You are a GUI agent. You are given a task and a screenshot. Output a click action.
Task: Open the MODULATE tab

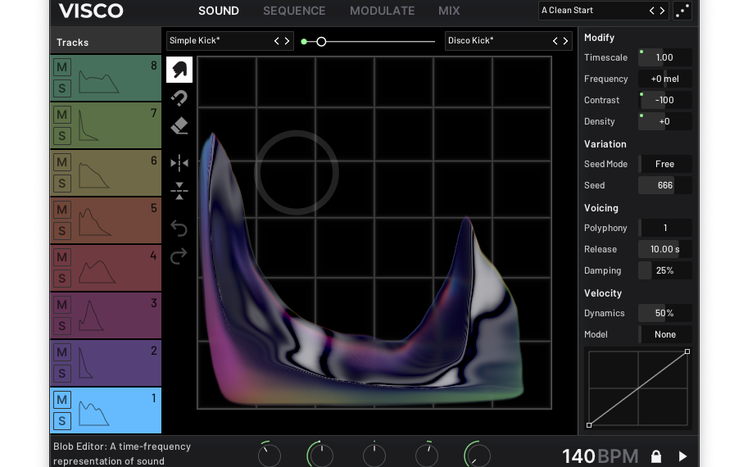pyautogui.click(x=382, y=11)
